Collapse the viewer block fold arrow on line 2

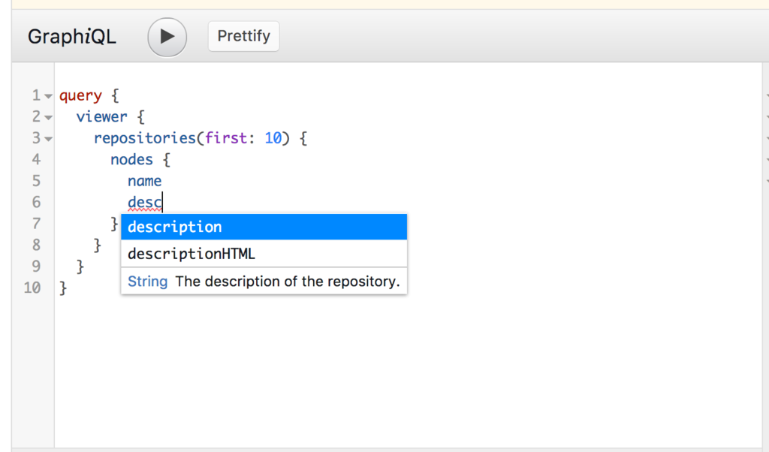(x=48, y=118)
